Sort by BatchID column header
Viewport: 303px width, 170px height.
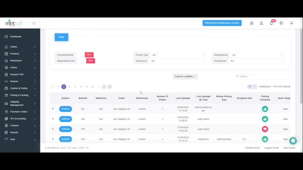coord(83,98)
